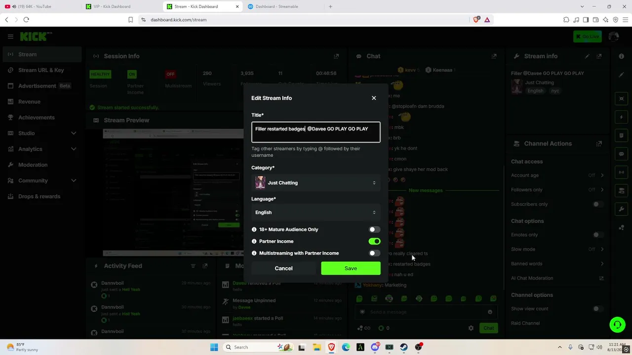Click the Go Live button
Image resolution: width=632 pixels, height=355 pixels.
587,36
